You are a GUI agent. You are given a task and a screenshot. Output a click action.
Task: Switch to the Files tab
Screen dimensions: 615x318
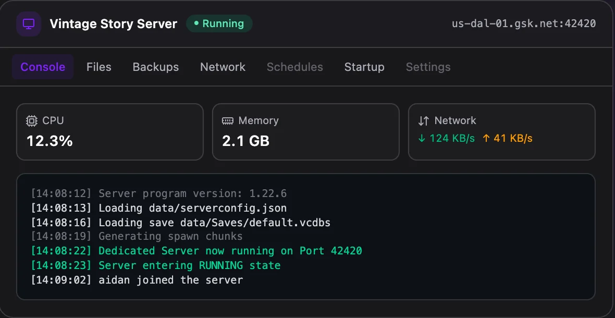99,67
